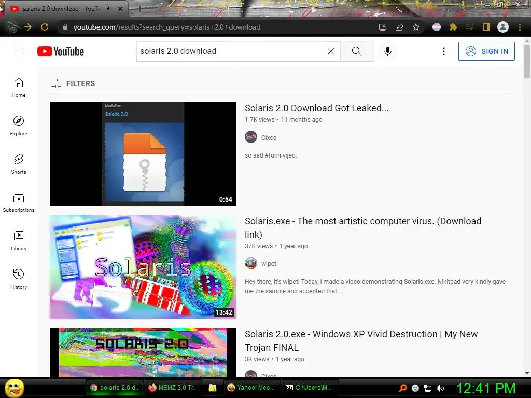The width and height of the screenshot is (531, 398).
Task: Open Library in the sidebar
Action: pos(19,240)
